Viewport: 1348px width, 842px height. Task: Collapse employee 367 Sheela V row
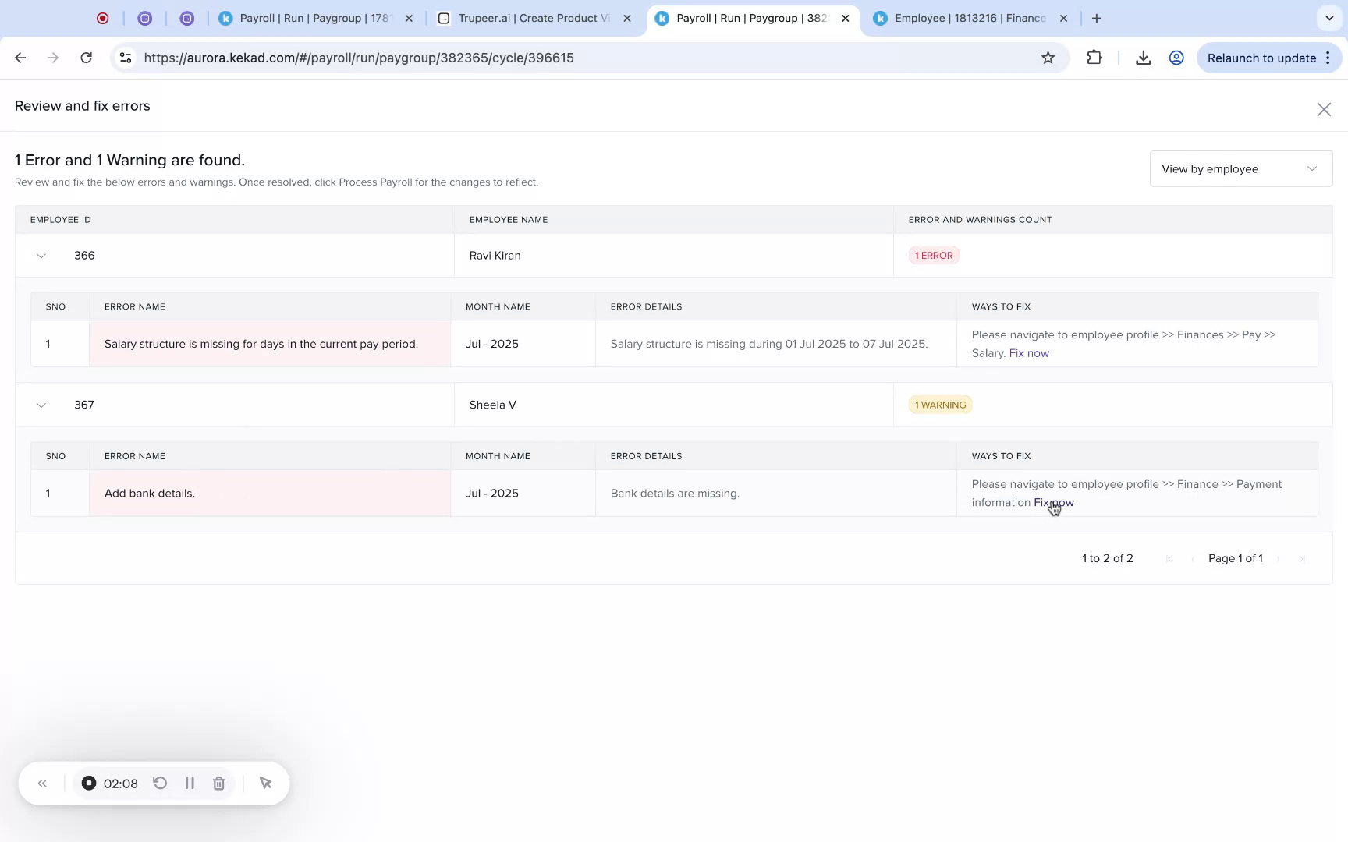[41, 405]
